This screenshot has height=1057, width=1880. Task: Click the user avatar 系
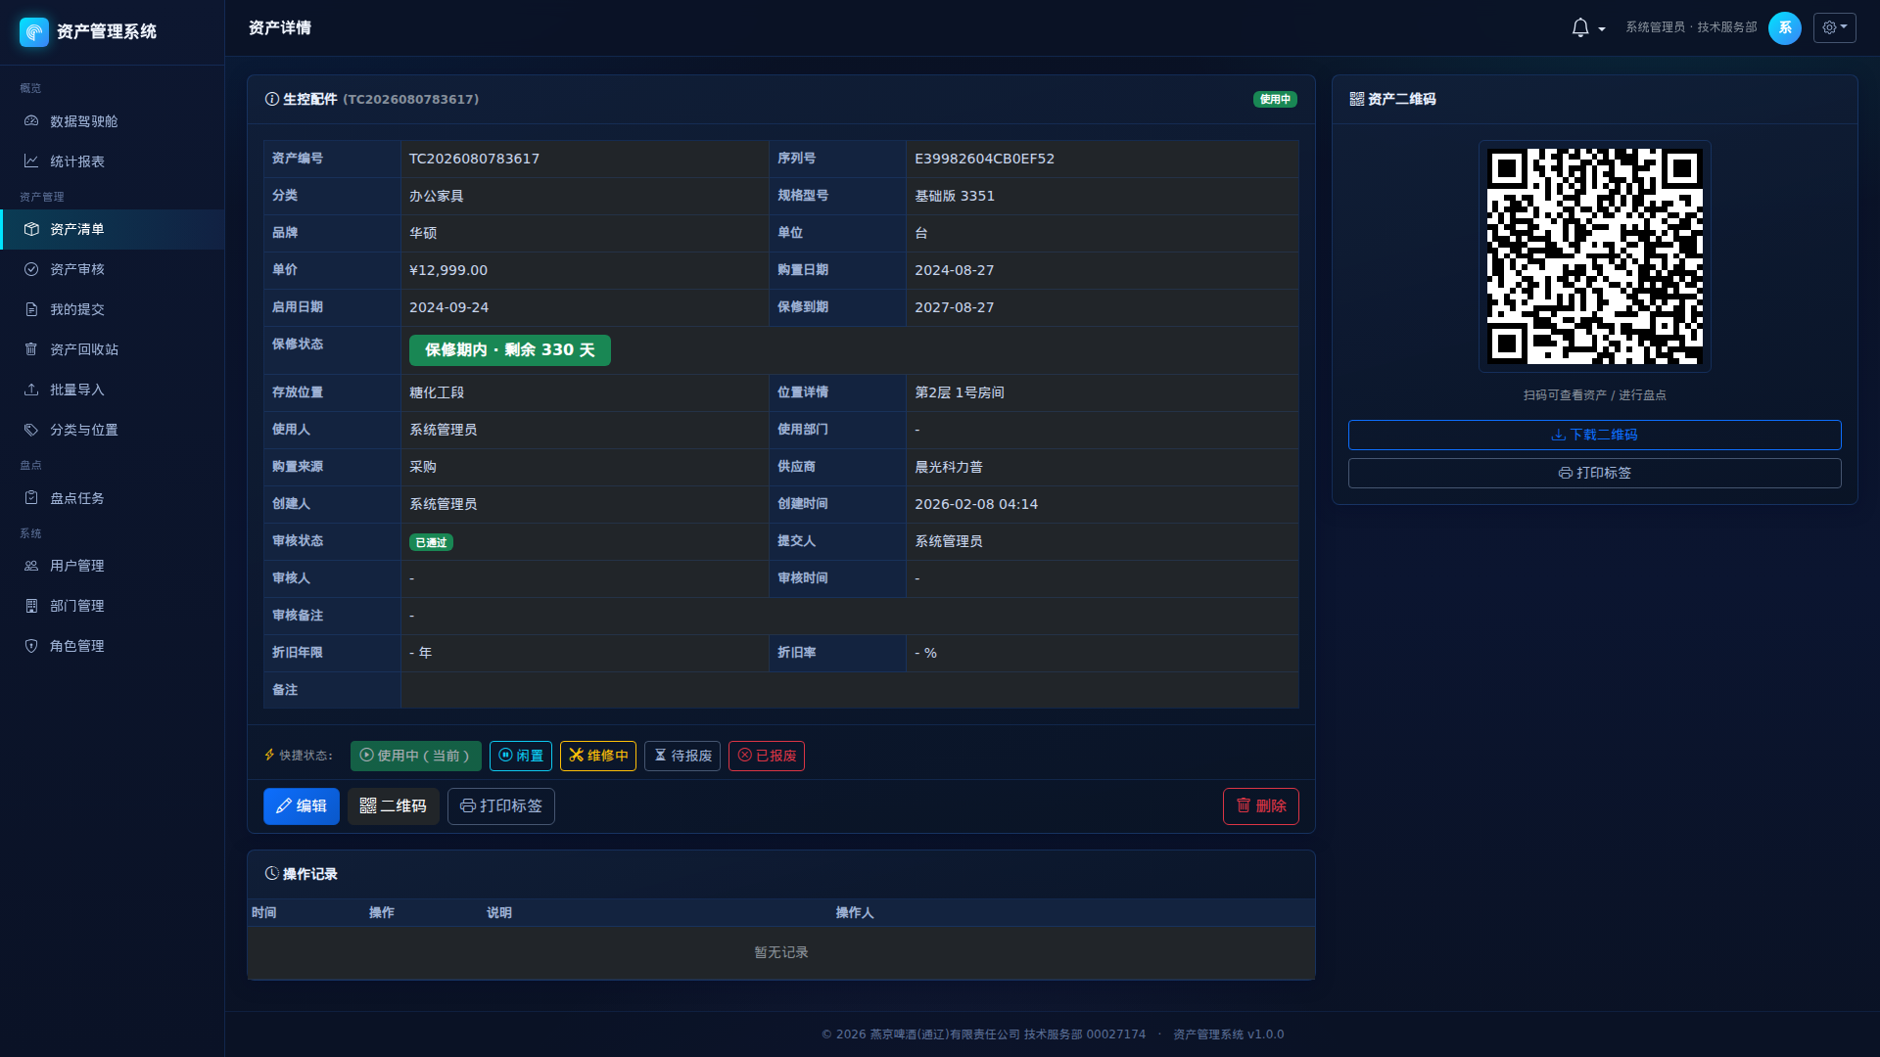1784,28
